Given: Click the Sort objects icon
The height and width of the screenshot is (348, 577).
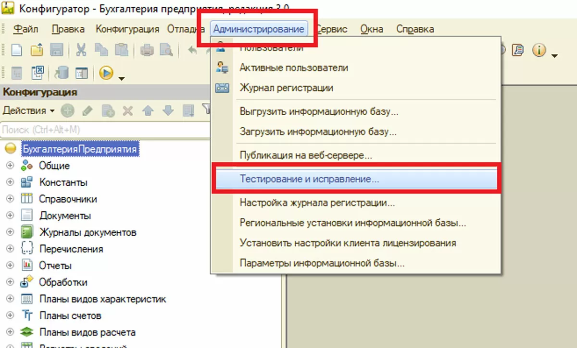Looking at the screenshot, I should point(188,111).
